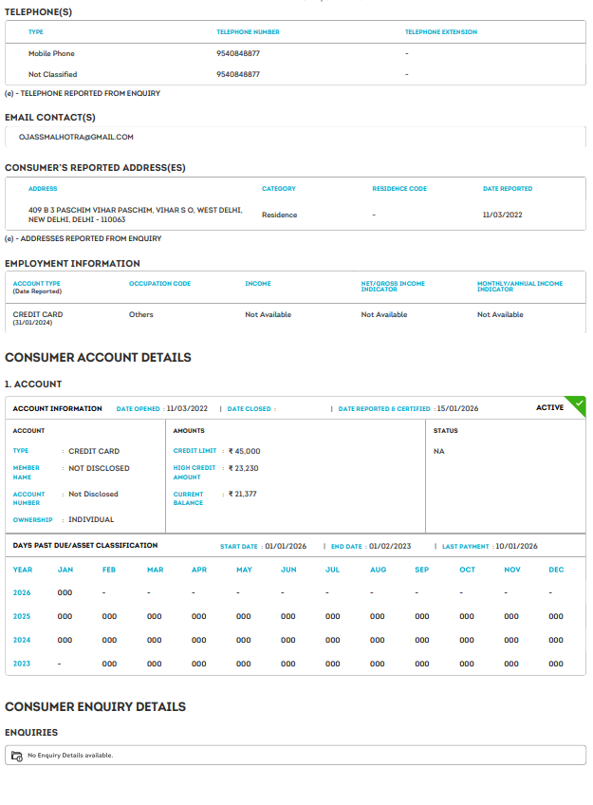Viewport: 593px width, 805px height.
Task: Select the current balance value ₹ 21,377
Action: tap(242, 495)
